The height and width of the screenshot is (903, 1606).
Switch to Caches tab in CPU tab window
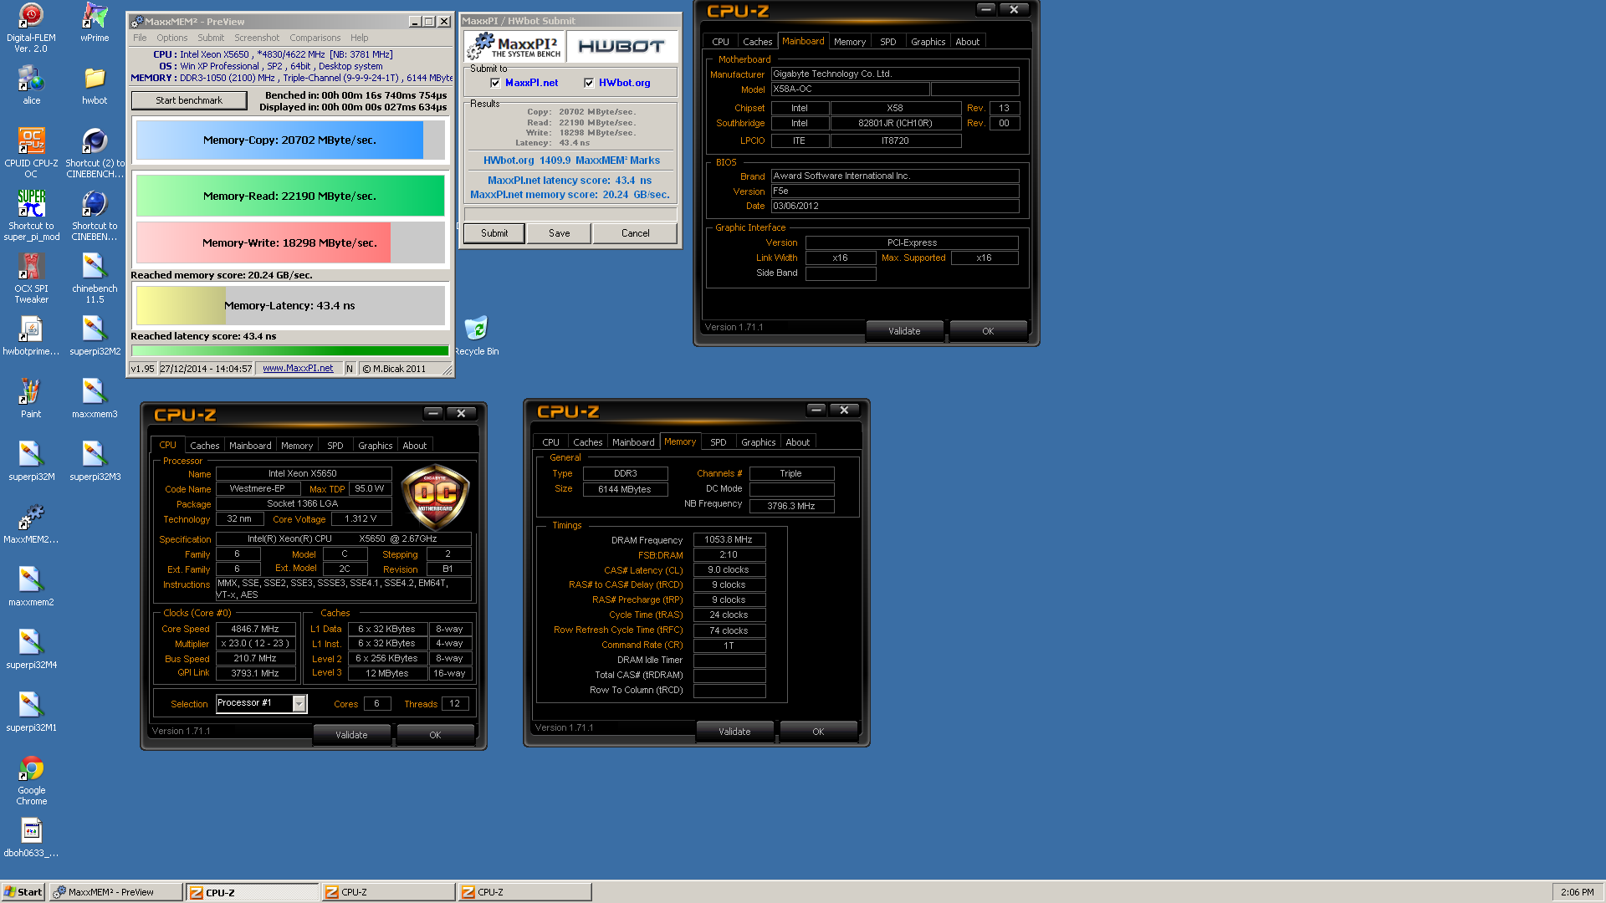tap(204, 446)
